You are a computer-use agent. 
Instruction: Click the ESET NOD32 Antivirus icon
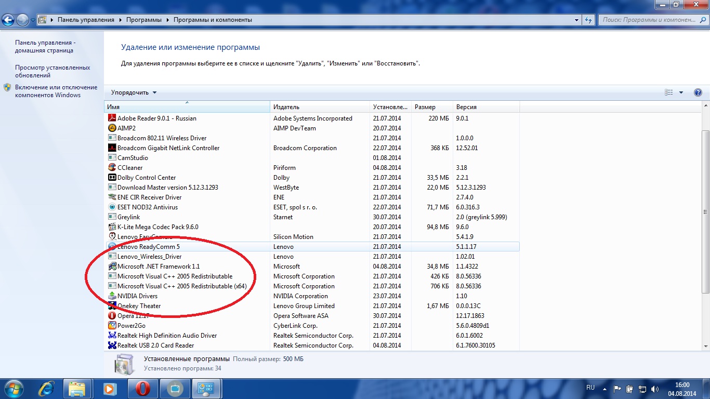click(112, 207)
